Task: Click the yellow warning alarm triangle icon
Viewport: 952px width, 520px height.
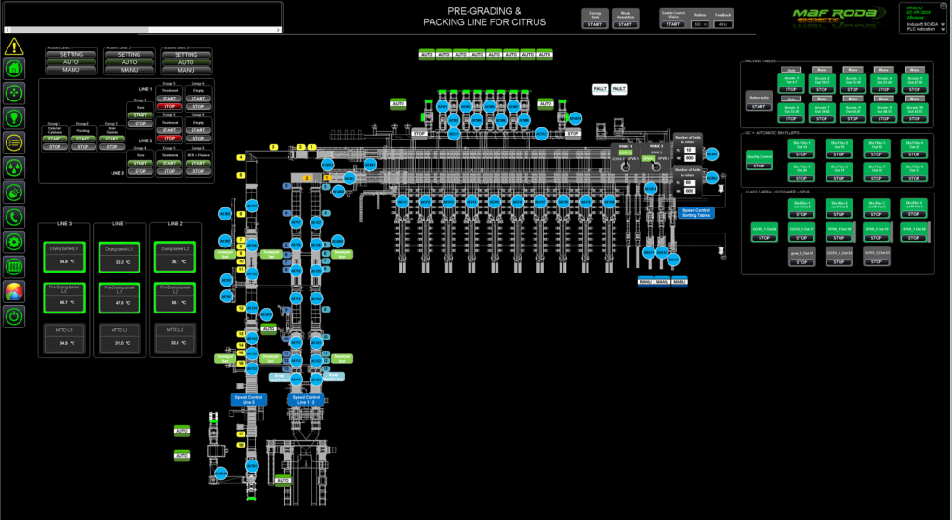Action: pos(13,46)
